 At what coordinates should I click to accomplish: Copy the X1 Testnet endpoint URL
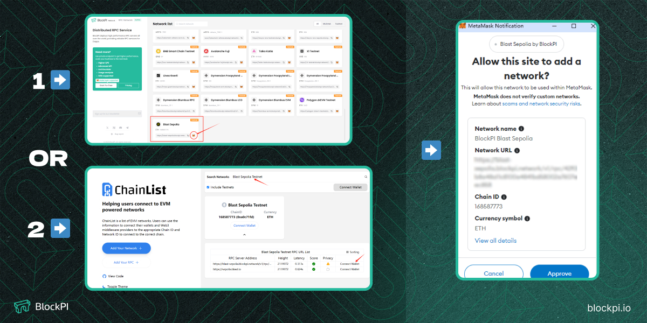(331, 62)
